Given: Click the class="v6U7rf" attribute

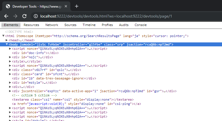Looking at the screenshot, I should click(x=34, y=70).
